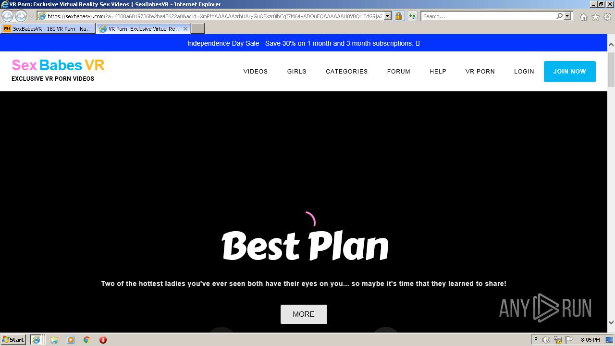
Task: Open the VIDEOS menu item
Action: [x=255, y=71]
